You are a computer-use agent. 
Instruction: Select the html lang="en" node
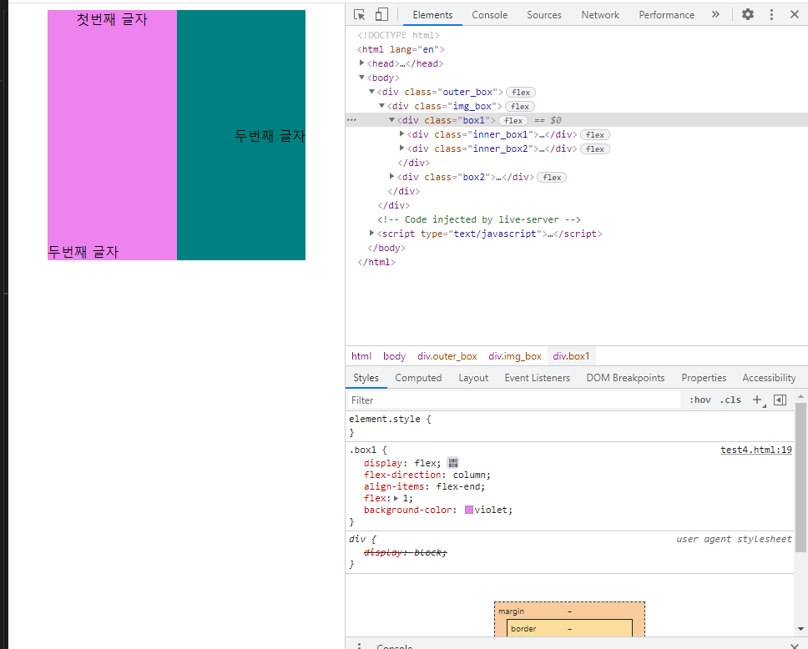(x=401, y=49)
